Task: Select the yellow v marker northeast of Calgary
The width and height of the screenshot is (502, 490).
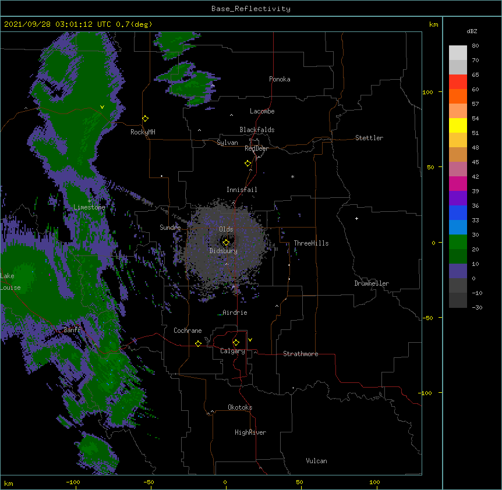Action: point(250,340)
